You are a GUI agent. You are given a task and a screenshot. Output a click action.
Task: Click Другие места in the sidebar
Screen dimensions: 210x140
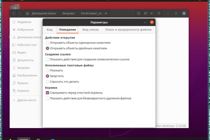coord(26,100)
